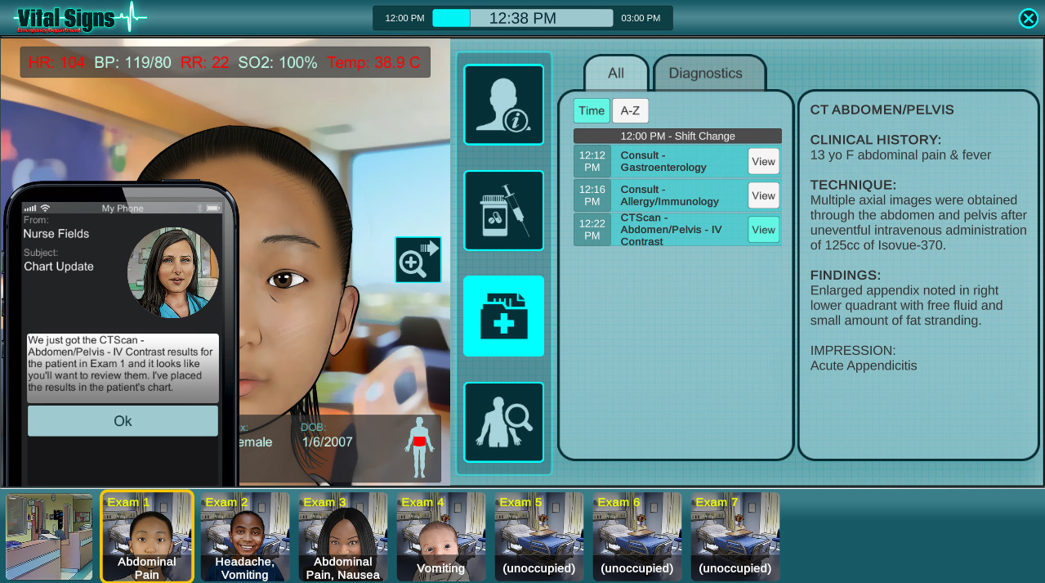Image resolution: width=1045 pixels, height=583 pixels.
Task: Open the physical examination tool
Action: click(502, 422)
